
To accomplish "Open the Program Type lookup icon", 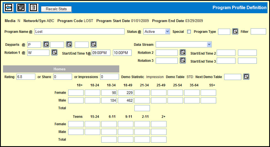I will coord(235,31).
